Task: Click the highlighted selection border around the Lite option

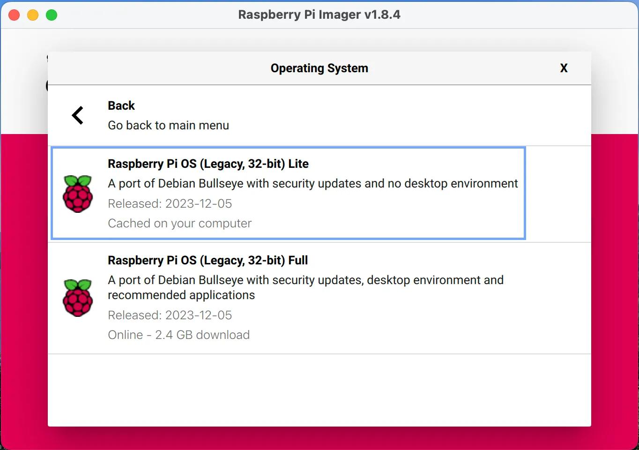Action: (288, 146)
